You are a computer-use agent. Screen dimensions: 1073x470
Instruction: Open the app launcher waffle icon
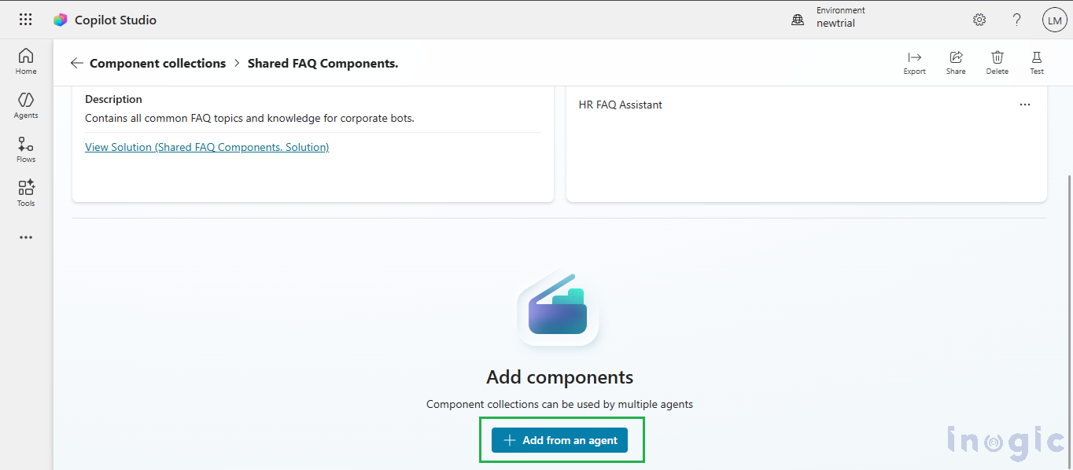pos(25,20)
